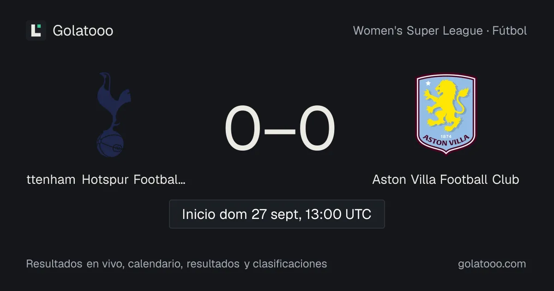Click the 1874 year on Villa crest

pyautogui.click(x=446, y=136)
